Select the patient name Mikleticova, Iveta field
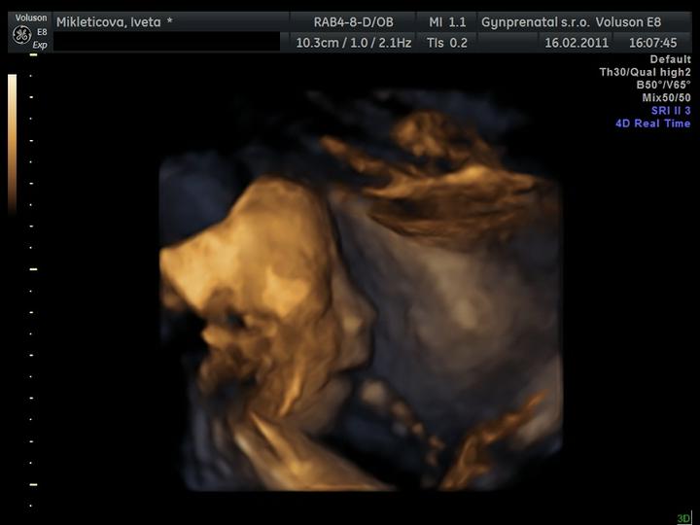700x525 pixels. click(114, 21)
